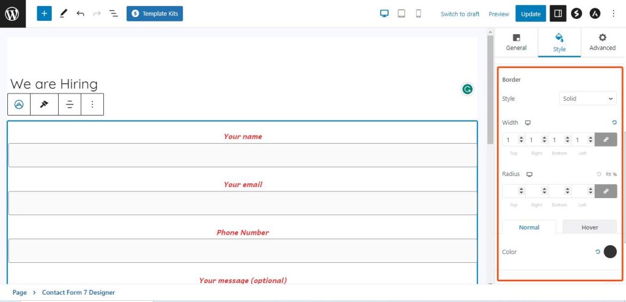Toggle linked values for border Width
Image resolution: width=626 pixels, height=302 pixels.
click(606, 139)
